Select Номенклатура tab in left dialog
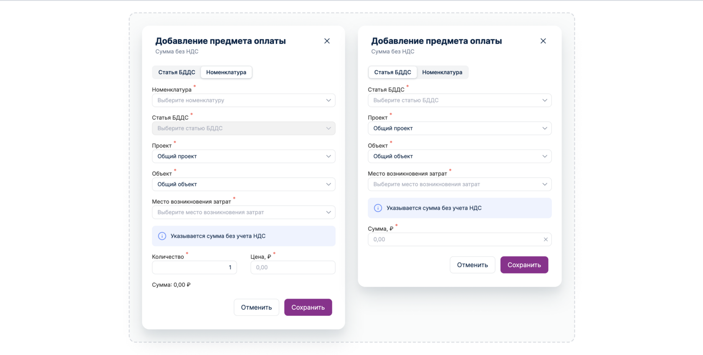Screen dimensions: 703x355 (226, 72)
